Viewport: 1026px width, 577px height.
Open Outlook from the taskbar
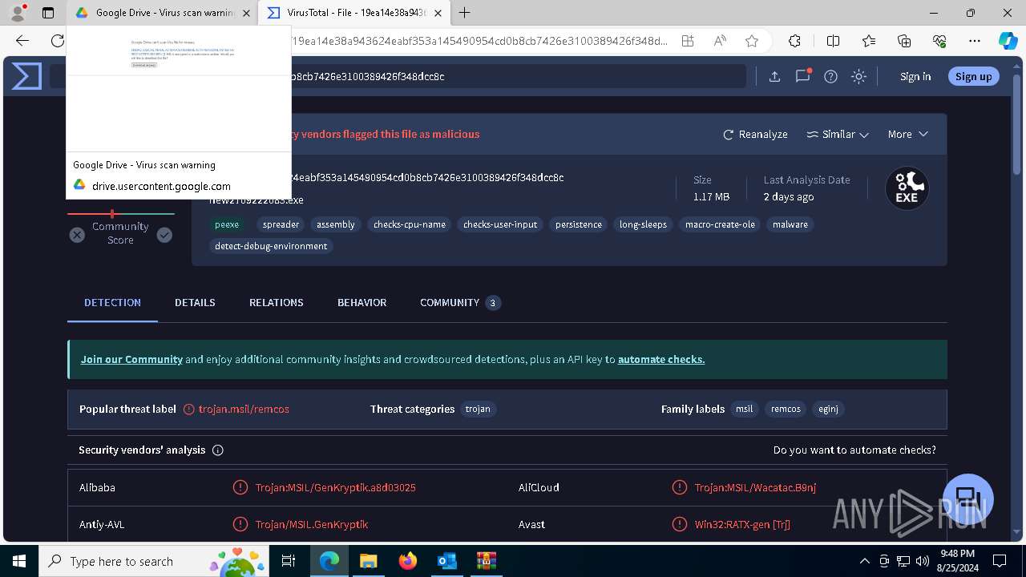[446, 561]
